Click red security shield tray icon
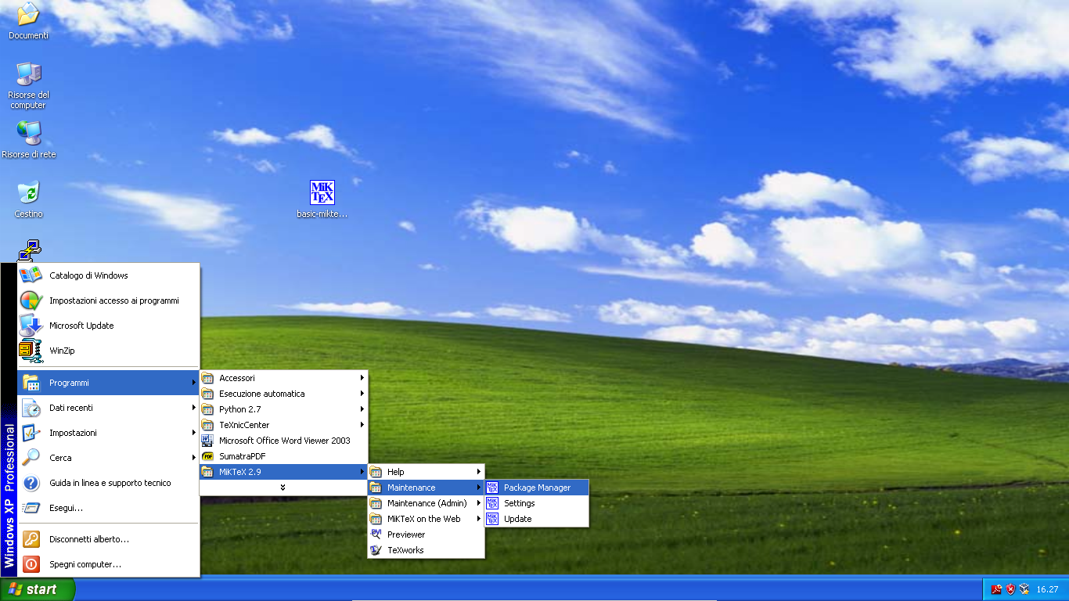The height and width of the screenshot is (601, 1069). [1010, 589]
